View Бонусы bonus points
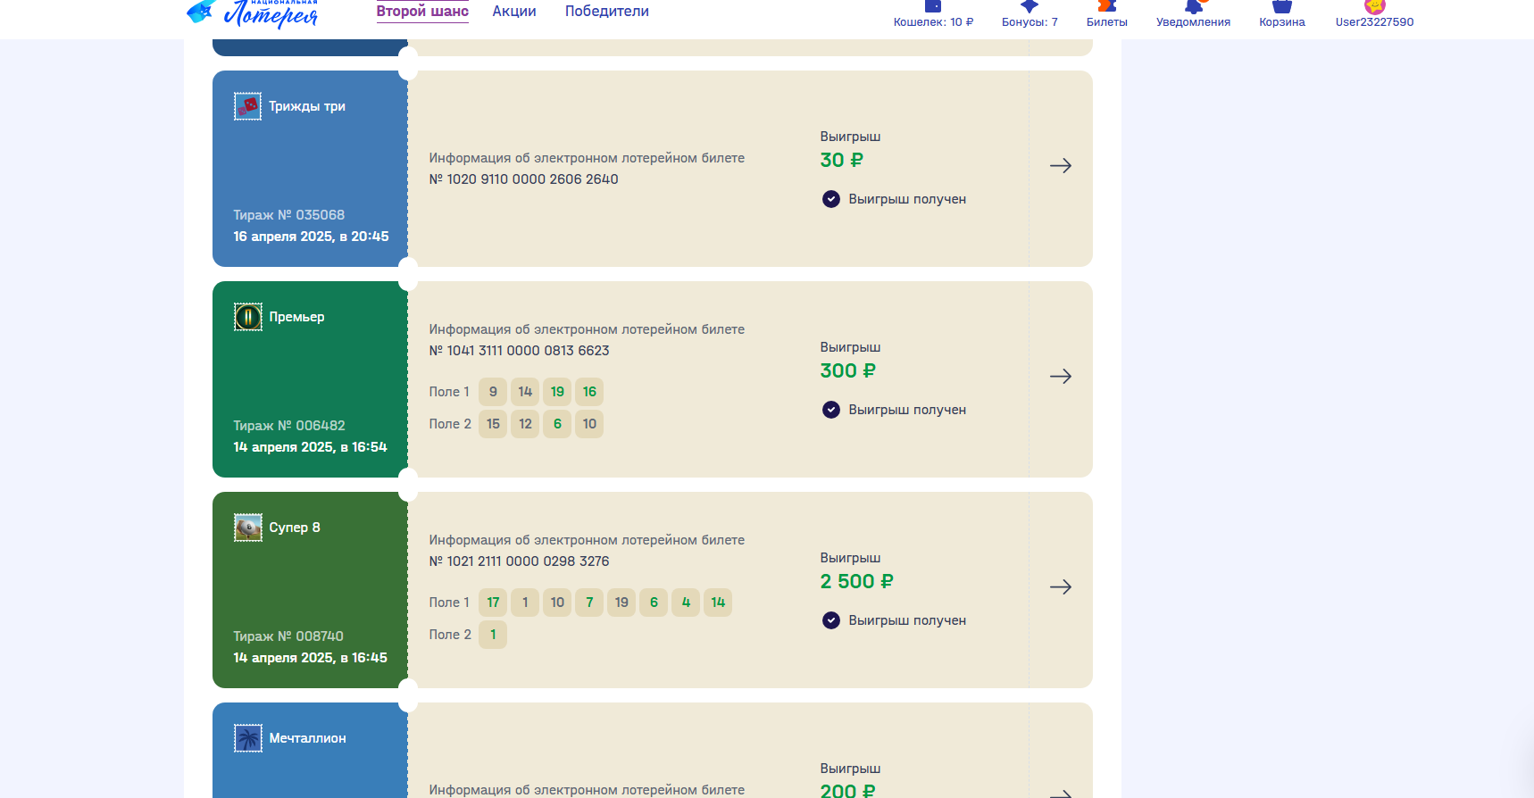1534x798 pixels. coord(1030,15)
